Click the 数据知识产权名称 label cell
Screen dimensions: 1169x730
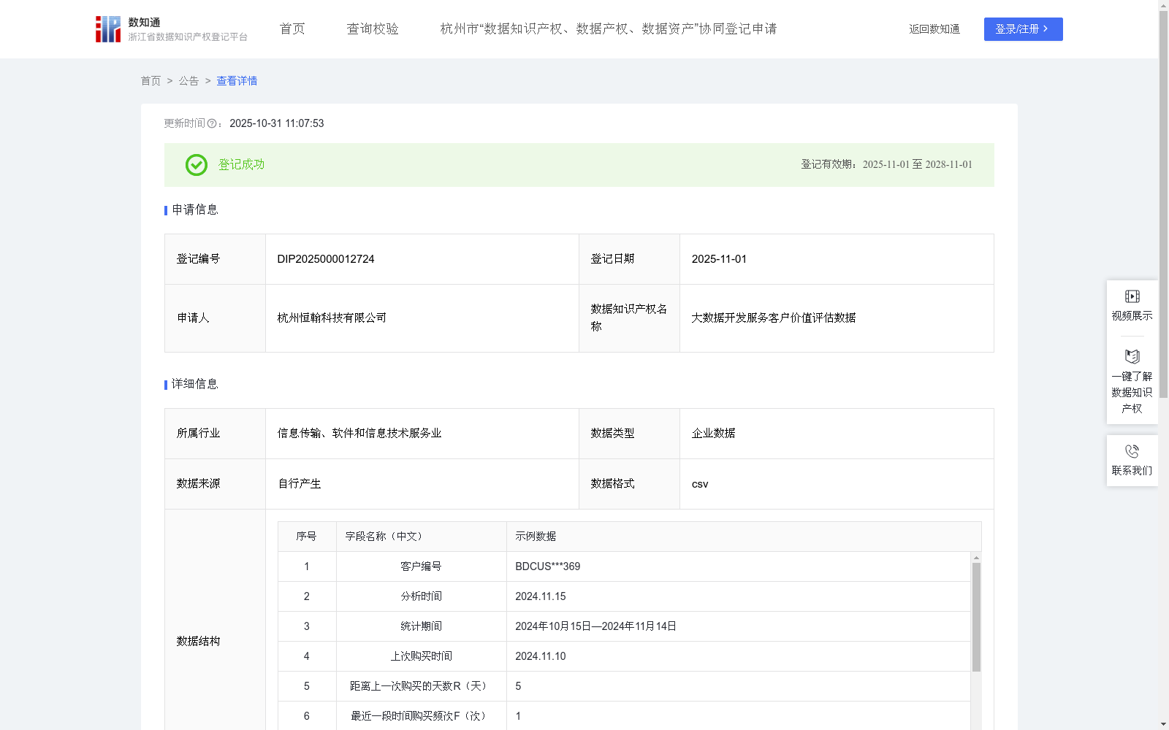(629, 318)
